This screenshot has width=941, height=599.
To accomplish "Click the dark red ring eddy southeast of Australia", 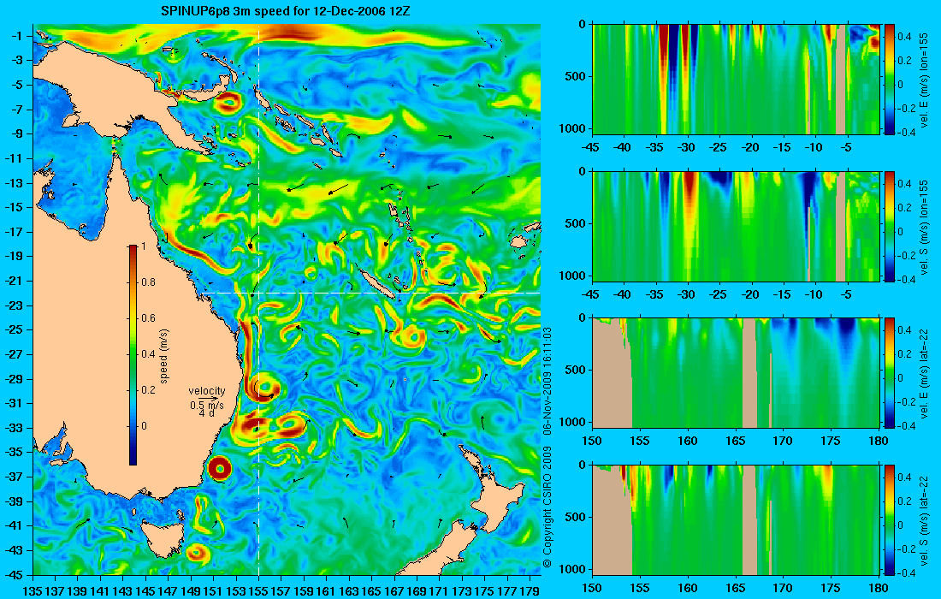I will [x=220, y=469].
